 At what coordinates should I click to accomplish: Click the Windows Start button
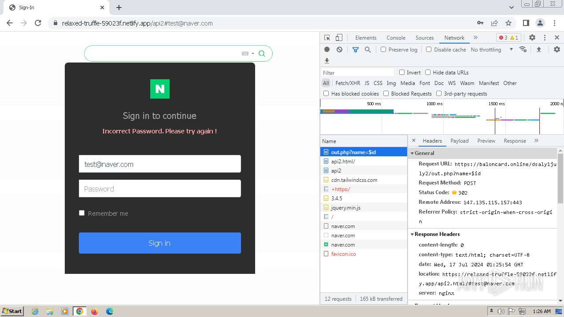tap(12, 311)
